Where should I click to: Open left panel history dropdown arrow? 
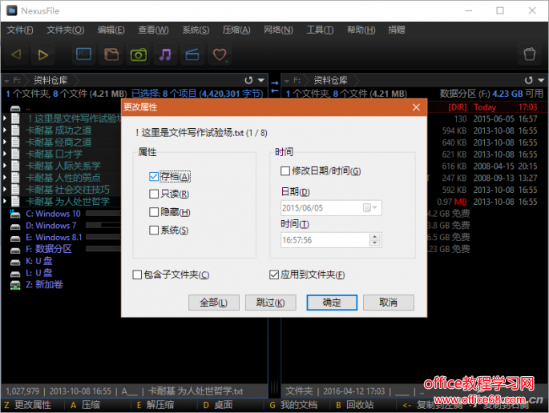pos(261,80)
